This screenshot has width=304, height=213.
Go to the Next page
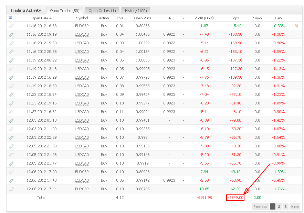pyautogui.click(x=295, y=206)
